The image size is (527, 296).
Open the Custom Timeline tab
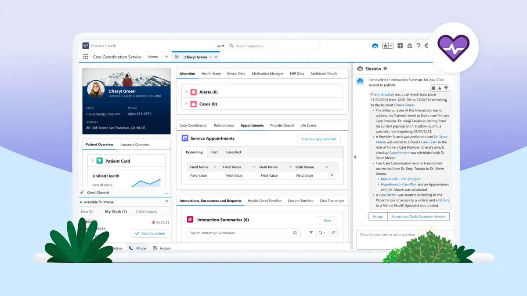tap(300, 201)
